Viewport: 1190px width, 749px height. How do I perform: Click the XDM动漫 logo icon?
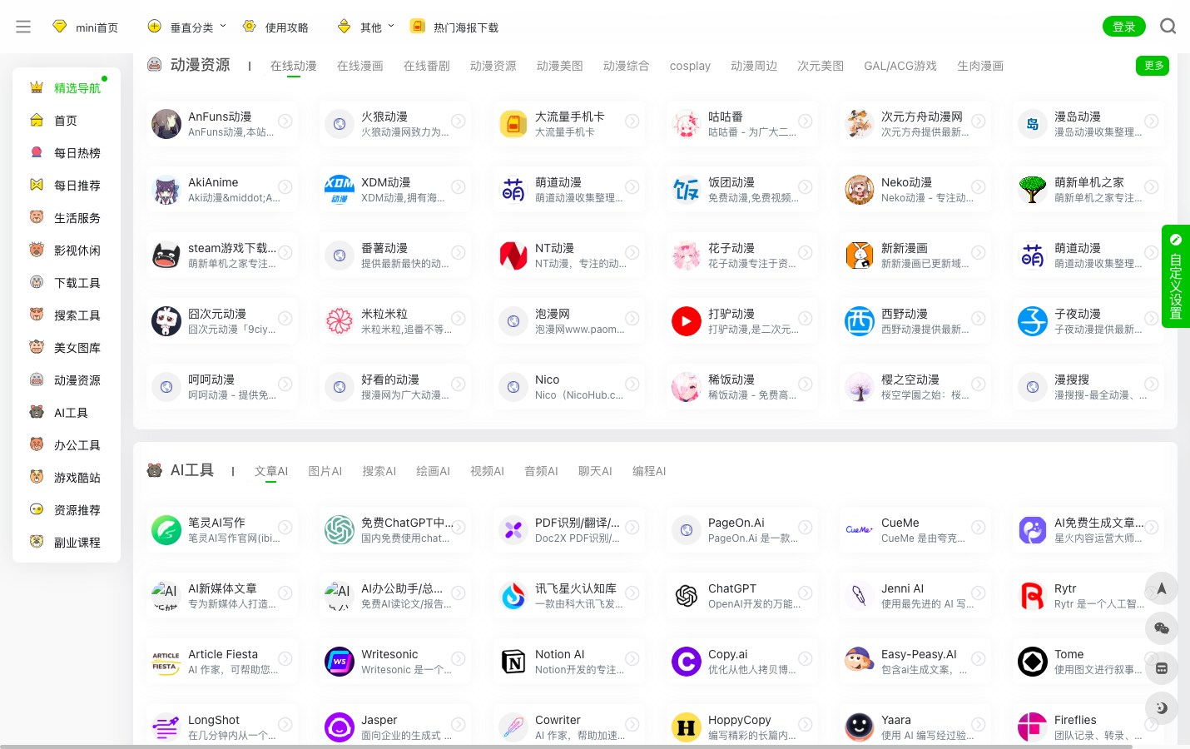(x=340, y=190)
